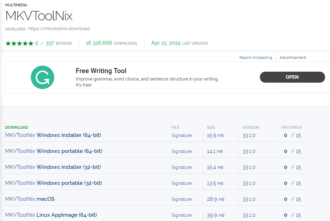Download MKVToolNix macOS
The width and height of the screenshot is (330, 221).
coord(30,199)
